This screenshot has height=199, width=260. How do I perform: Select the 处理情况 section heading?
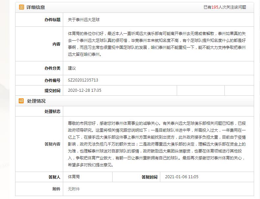point(36,101)
